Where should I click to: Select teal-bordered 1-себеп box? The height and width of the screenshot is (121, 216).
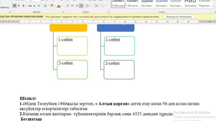pyautogui.click(x=119, y=46)
